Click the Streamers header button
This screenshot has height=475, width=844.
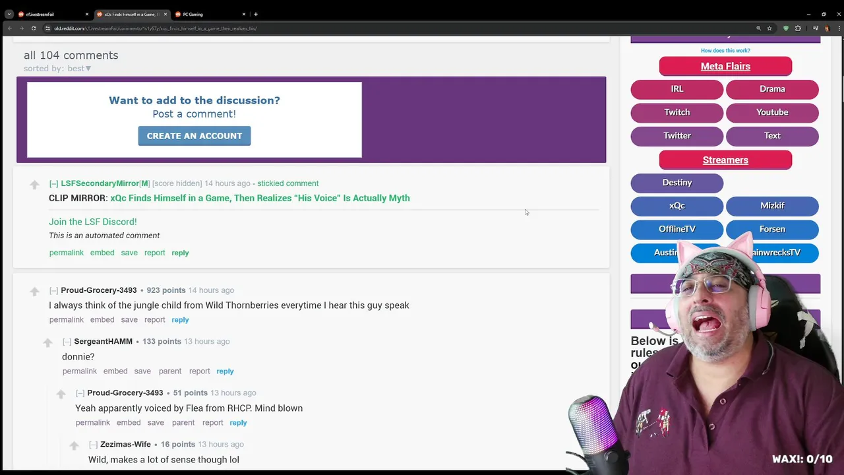(x=725, y=160)
